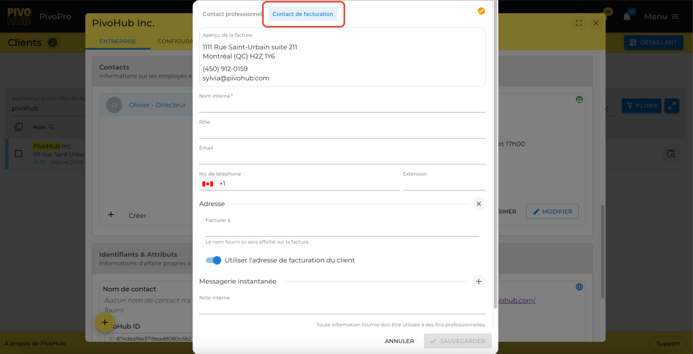Remove the Adresse section with X icon

479,204
